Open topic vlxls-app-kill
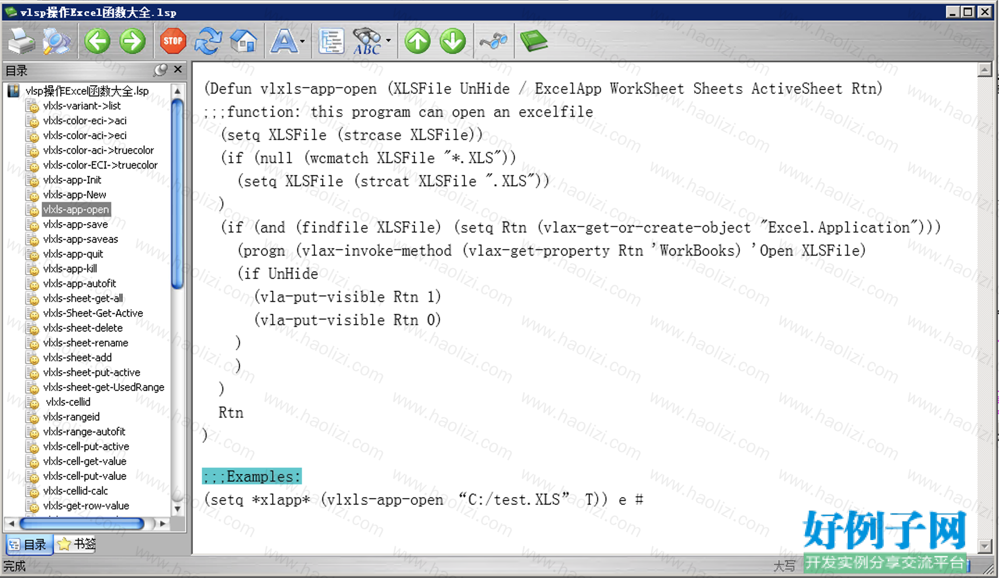This screenshot has height=578, width=999. [70, 269]
